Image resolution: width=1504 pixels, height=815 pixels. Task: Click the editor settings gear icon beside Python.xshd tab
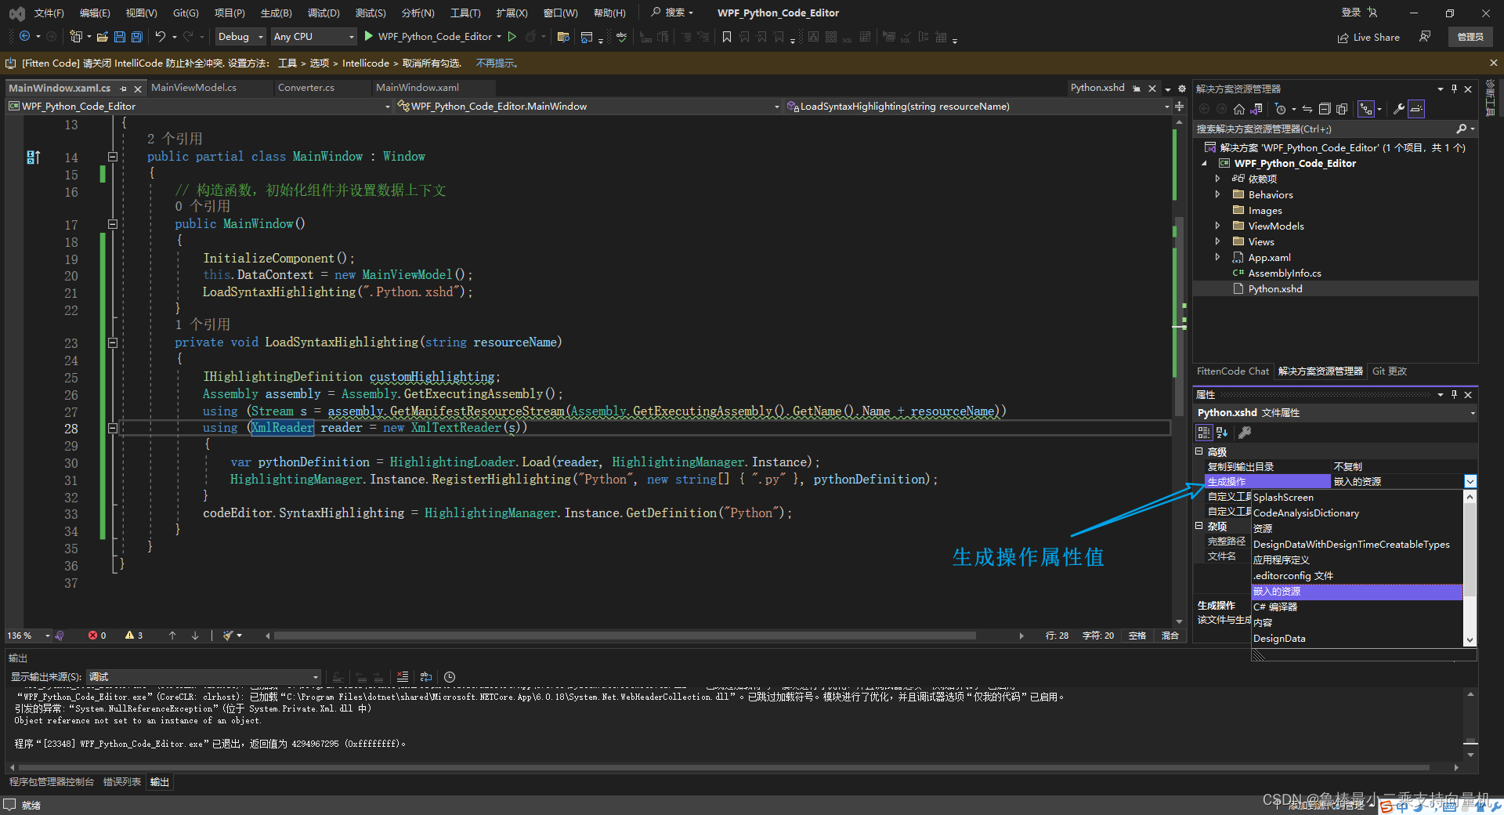pos(1182,89)
